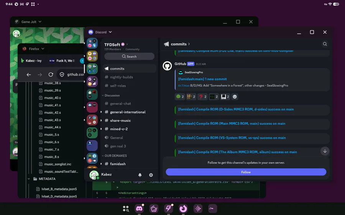Click the notification bell next to Kabez
This screenshot has height=215, width=345.
pyautogui.click(x=140, y=175)
